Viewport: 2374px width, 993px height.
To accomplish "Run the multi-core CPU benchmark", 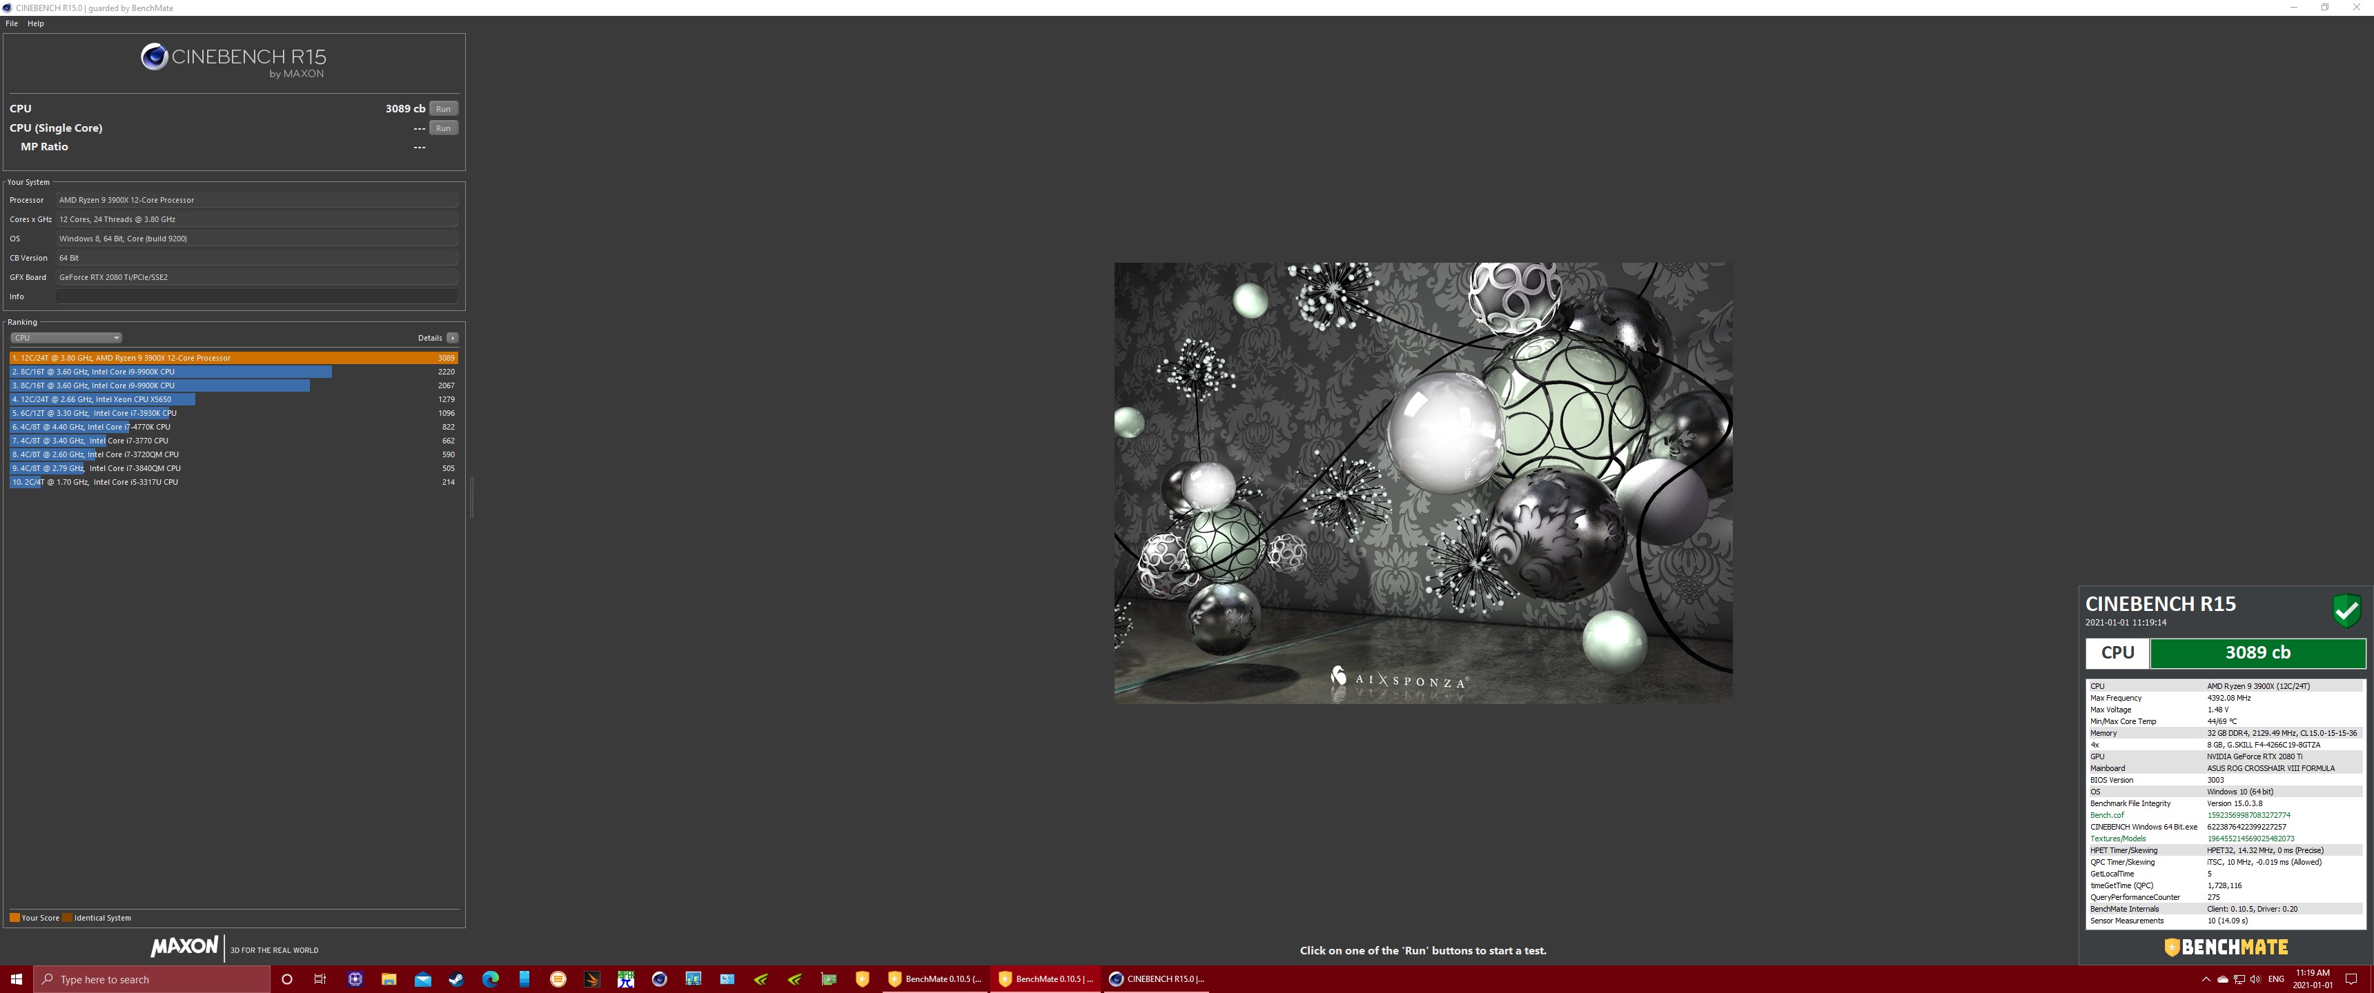I will click(443, 109).
